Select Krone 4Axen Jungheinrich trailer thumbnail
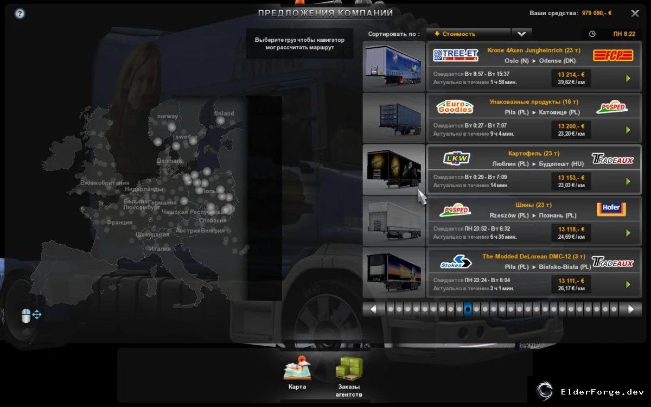The width and height of the screenshot is (651, 407). pos(394,66)
